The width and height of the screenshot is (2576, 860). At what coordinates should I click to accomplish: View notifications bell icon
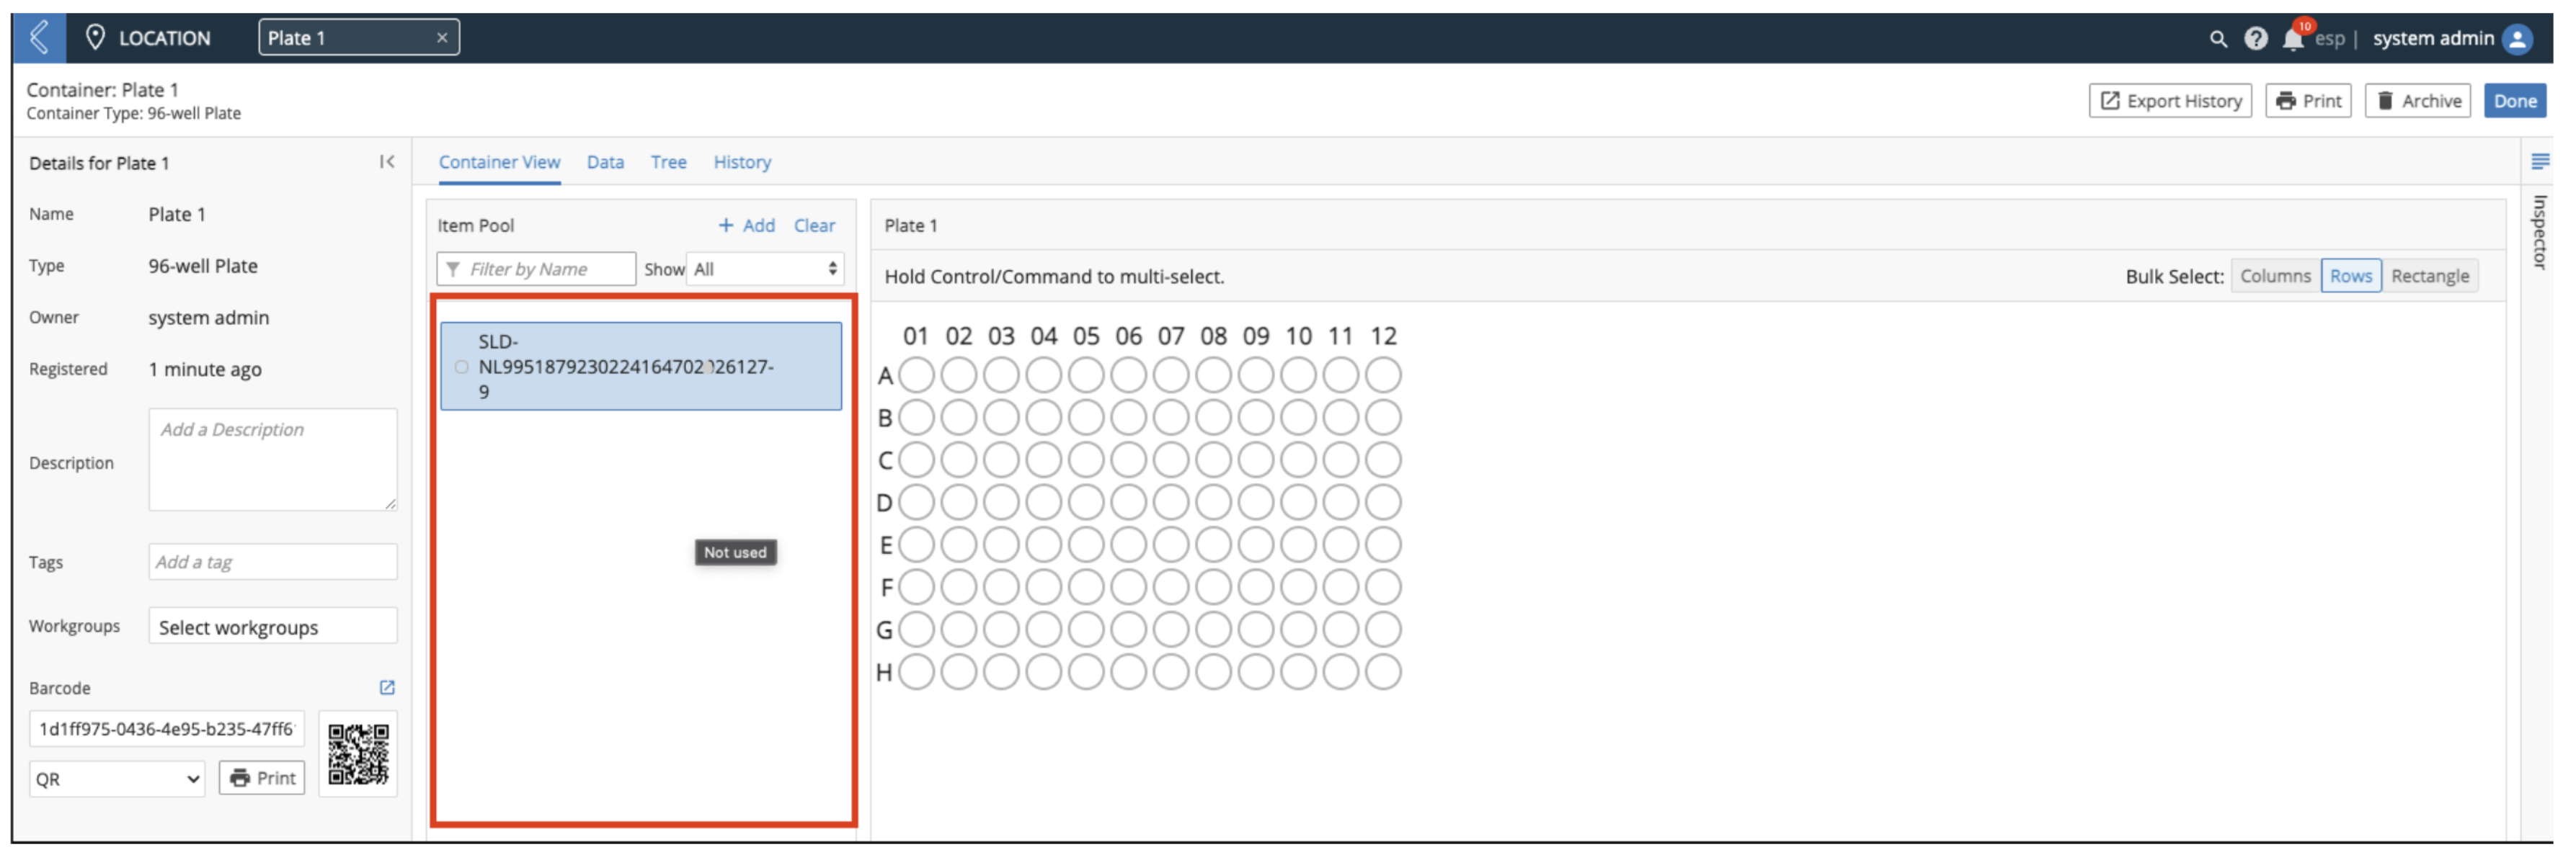[x=2293, y=38]
